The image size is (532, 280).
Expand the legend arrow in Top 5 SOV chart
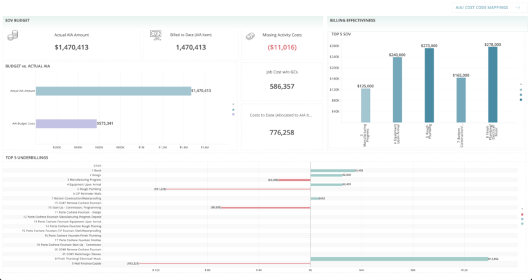point(521,85)
